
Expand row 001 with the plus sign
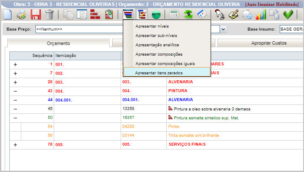(15, 65)
